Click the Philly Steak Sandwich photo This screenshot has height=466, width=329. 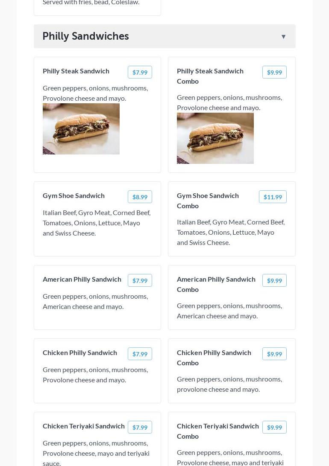tap(81, 129)
